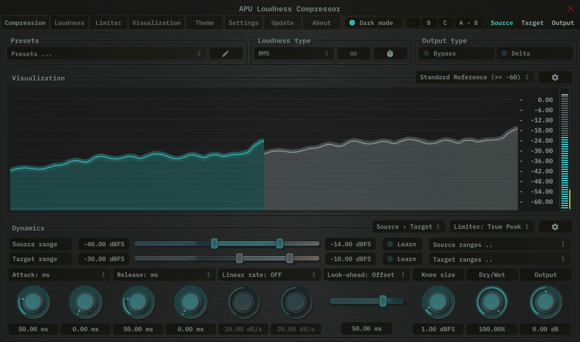Image resolution: width=580 pixels, height=342 pixels.
Task: Click the Look-ahead offset slider handle
Action: tap(383, 301)
